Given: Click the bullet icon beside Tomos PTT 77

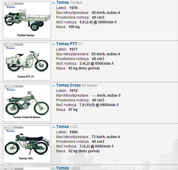Looking at the screenshot, I should coord(54,44).
